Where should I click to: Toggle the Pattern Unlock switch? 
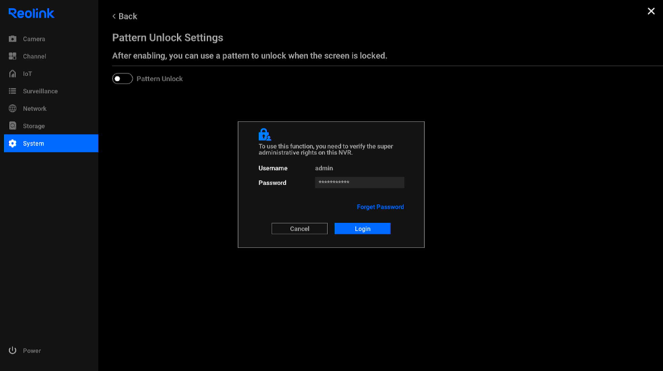[123, 79]
